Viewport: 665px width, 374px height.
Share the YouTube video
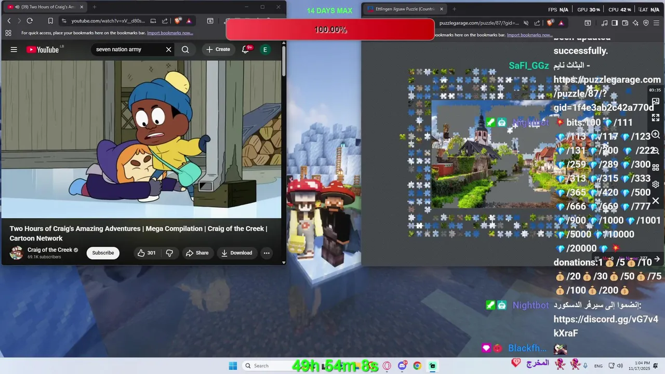click(x=197, y=253)
